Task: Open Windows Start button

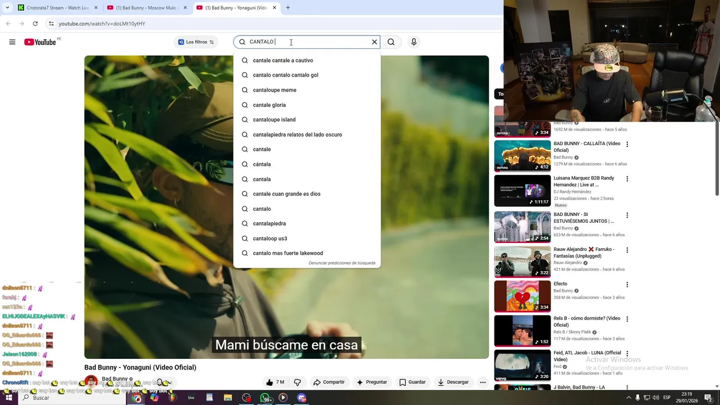Action: [x=9, y=398]
